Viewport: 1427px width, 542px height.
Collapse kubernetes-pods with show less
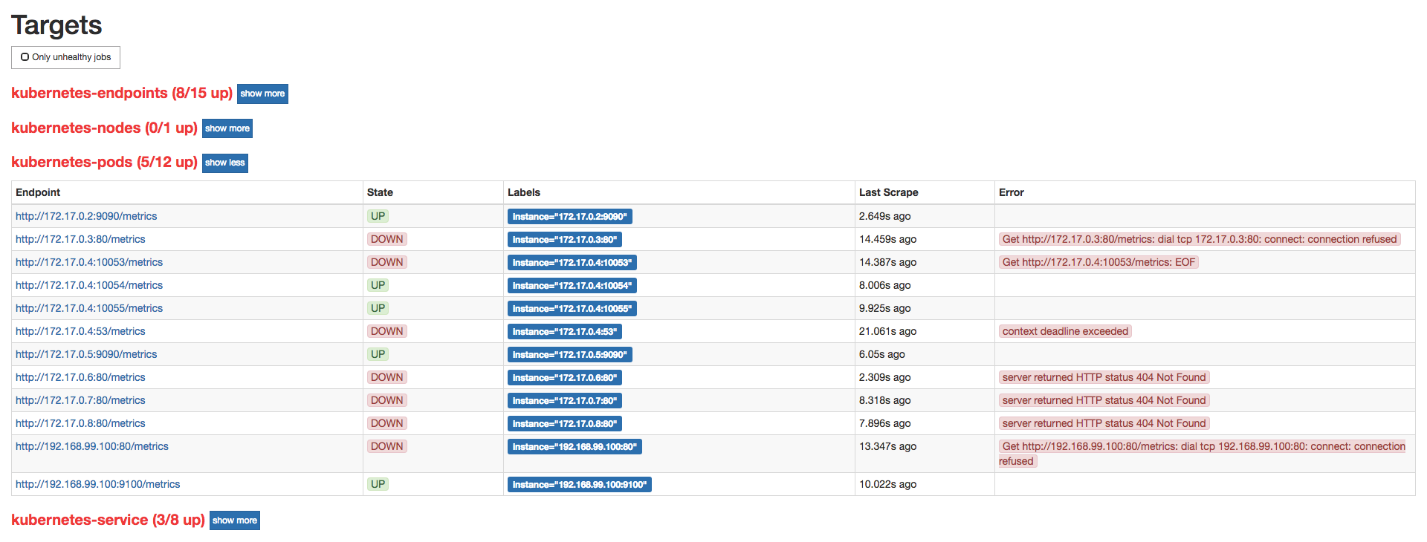224,163
